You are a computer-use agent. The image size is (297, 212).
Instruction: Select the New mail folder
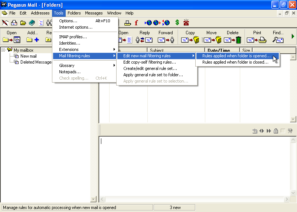click(29, 56)
